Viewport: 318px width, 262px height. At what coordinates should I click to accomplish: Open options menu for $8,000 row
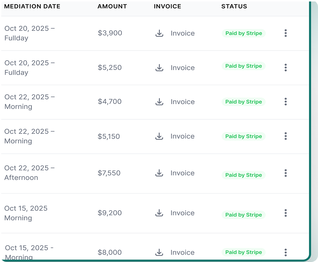click(x=286, y=252)
